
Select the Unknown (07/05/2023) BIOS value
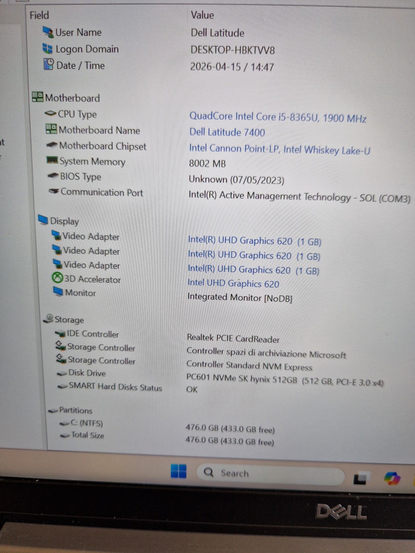point(236,180)
